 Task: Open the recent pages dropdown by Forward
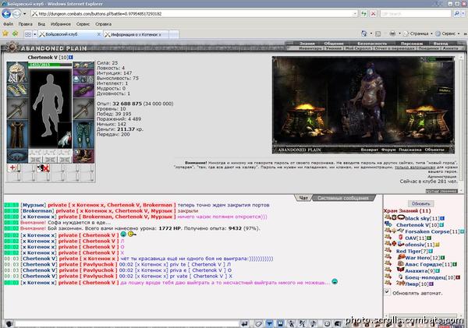[x=24, y=14]
